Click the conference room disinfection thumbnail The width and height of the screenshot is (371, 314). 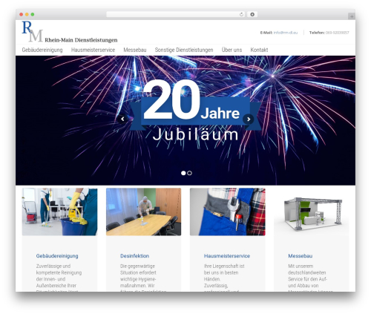click(144, 212)
